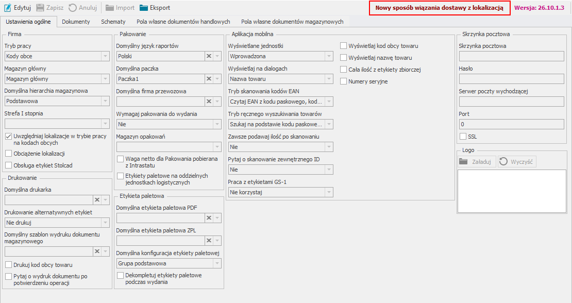
Task: Clear Domyślna firma przewozowa with X icon
Action: (209, 102)
